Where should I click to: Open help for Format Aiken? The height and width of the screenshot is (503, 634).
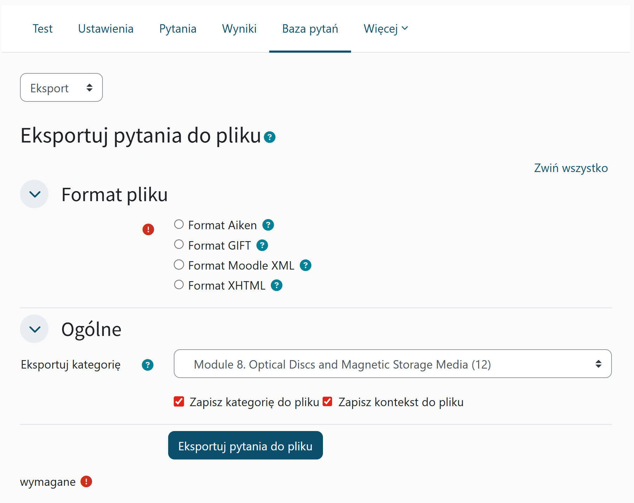(268, 225)
